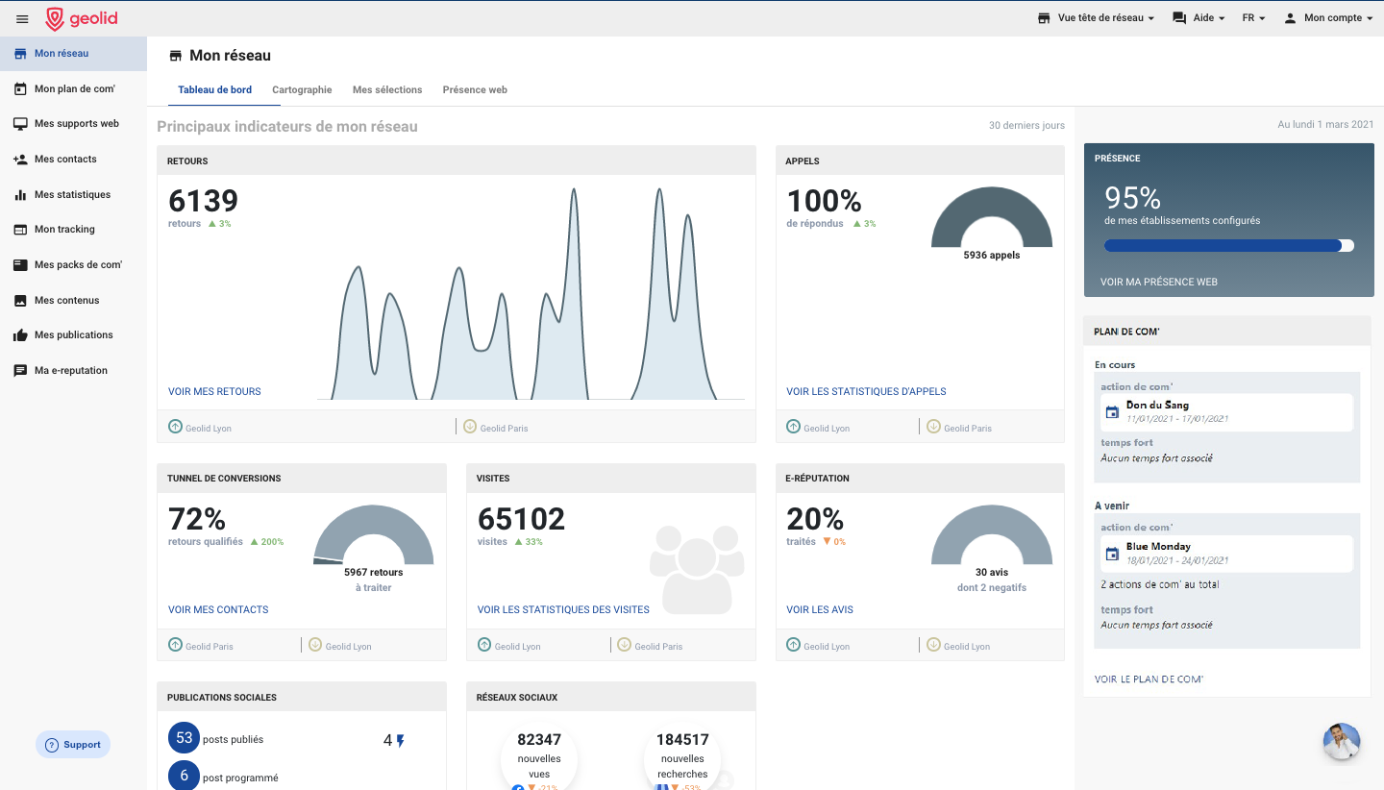Open the Aide dropdown
1384x790 pixels.
pyautogui.click(x=1199, y=18)
